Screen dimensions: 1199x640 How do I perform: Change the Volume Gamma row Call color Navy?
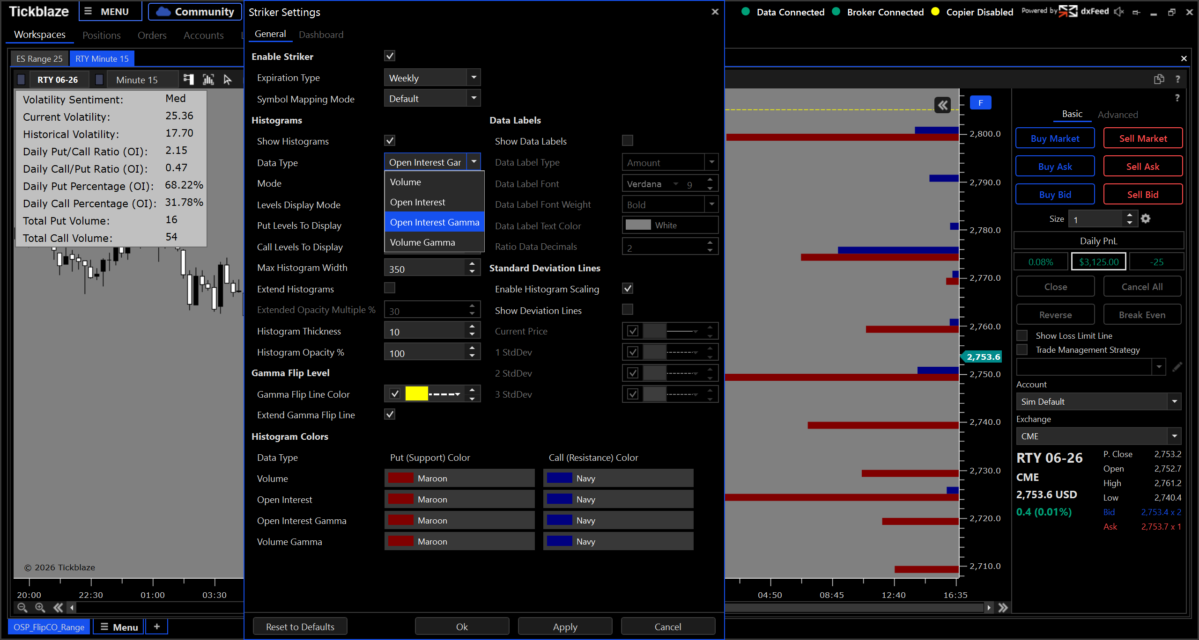coord(618,541)
